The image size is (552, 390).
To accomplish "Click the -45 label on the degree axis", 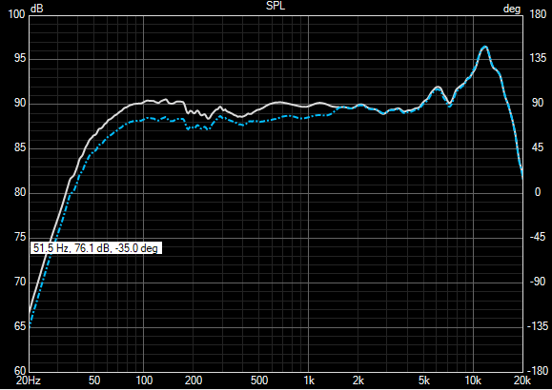I will point(538,237).
